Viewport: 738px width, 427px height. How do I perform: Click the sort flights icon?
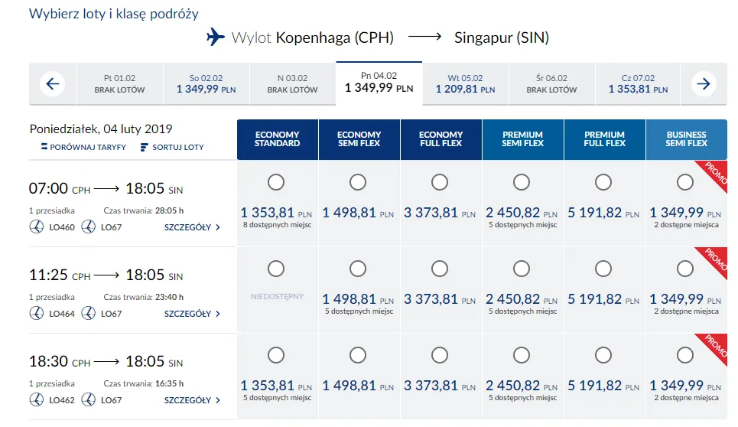pos(145,147)
